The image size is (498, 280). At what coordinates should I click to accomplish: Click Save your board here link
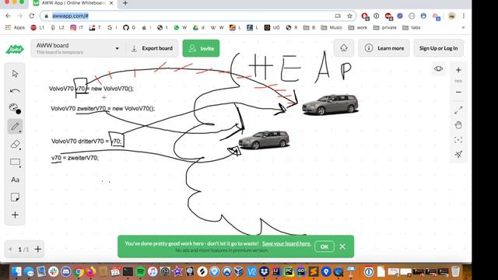286,243
